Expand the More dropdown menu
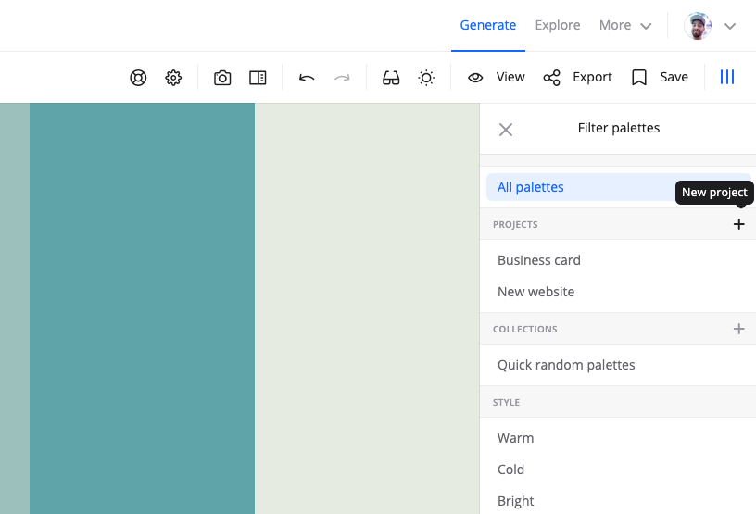Screen dimensions: 756x514 [x=624, y=26]
